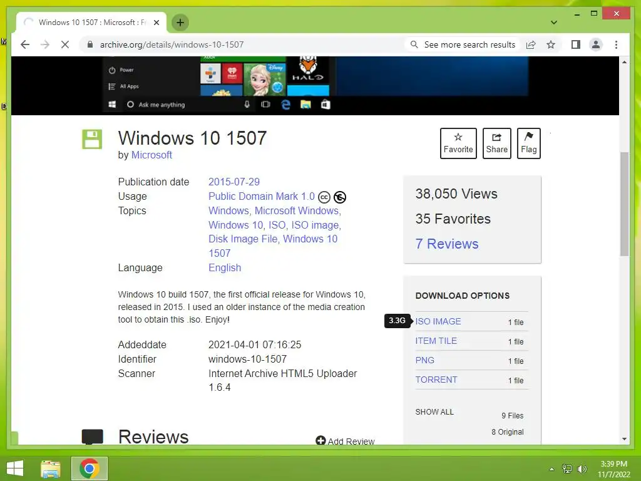Click See more search results chip
The height and width of the screenshot is (481, 641).
[464, 44]
